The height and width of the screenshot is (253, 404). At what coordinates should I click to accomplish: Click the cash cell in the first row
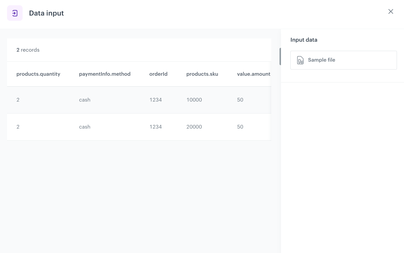tap(85, 100)
